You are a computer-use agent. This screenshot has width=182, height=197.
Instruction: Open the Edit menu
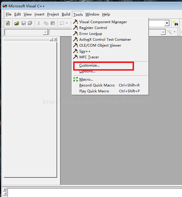tap(18, 14)
